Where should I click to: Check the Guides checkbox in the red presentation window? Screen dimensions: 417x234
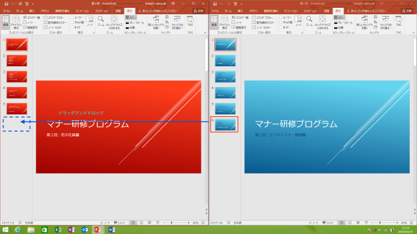[x=76, y=27]
